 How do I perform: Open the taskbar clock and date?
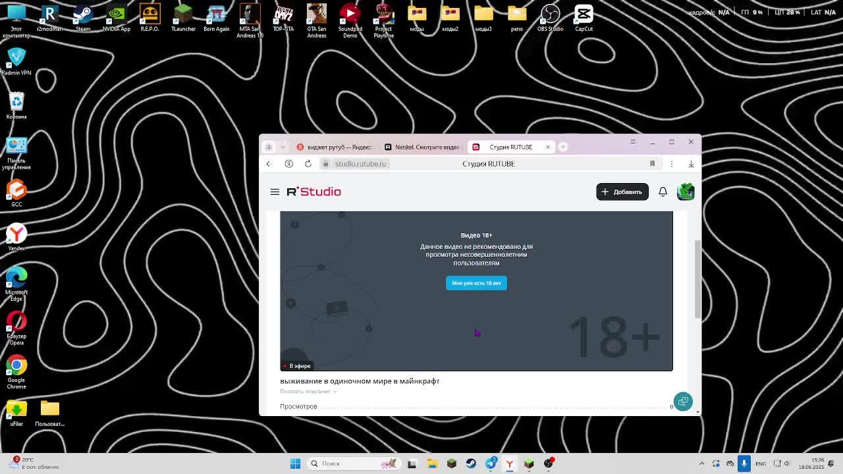point(811,463)
